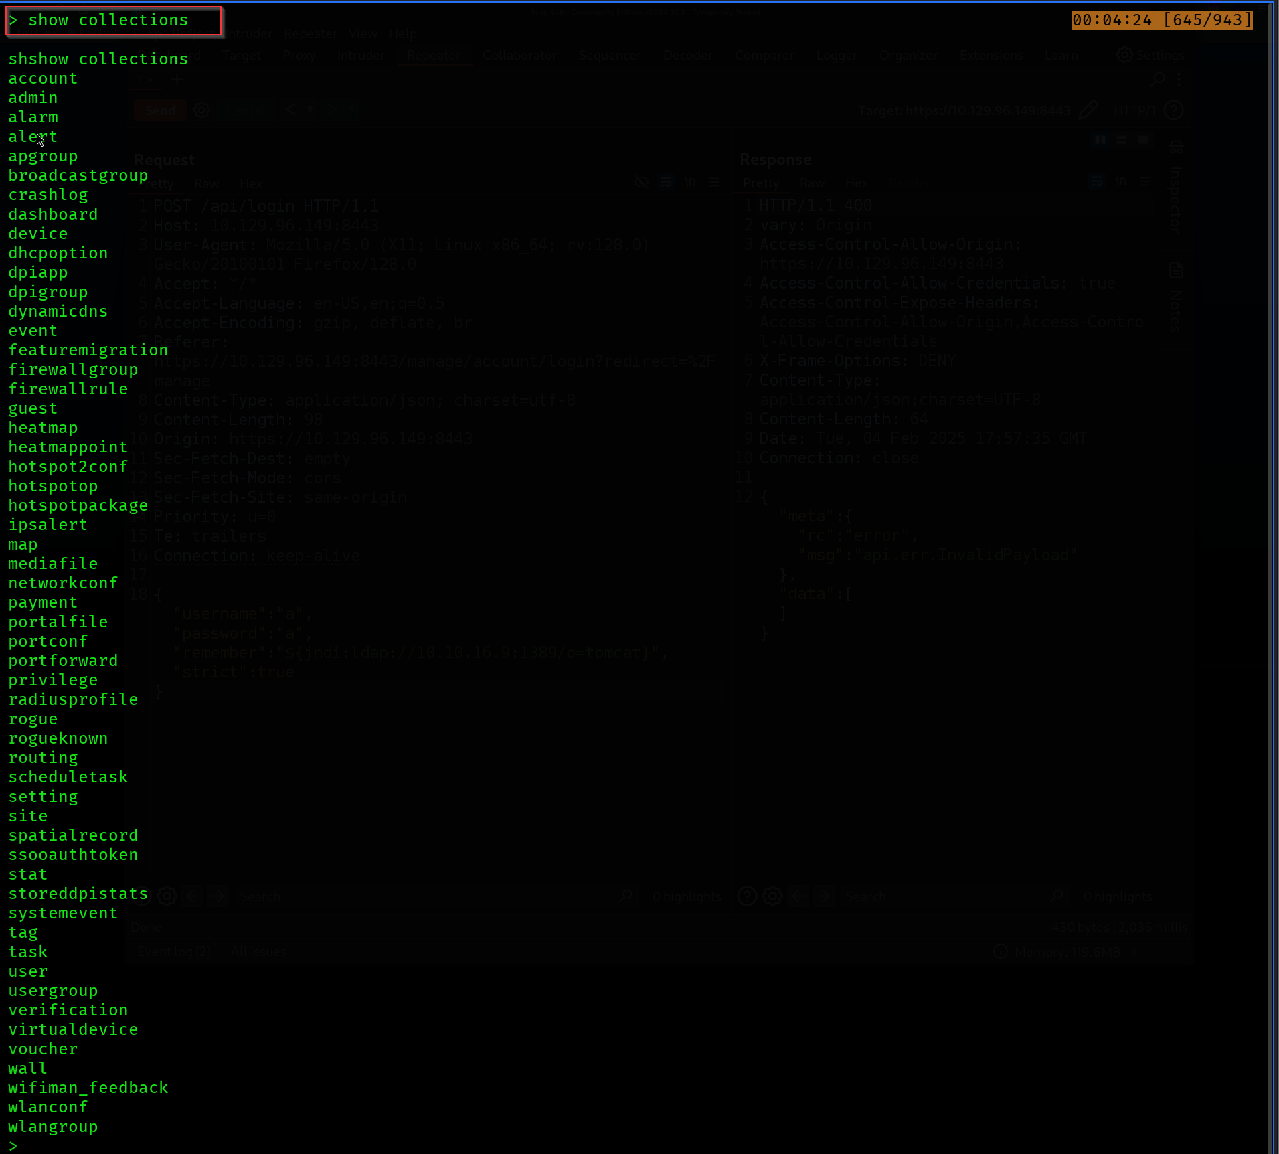The image size is (1279, 1154).
Task: Switch to the Decoder tab
Action: [687, 56]
